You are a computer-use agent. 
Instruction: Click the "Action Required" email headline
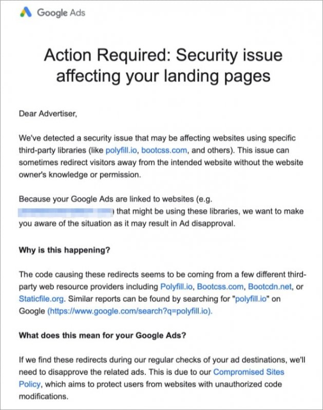163,65
